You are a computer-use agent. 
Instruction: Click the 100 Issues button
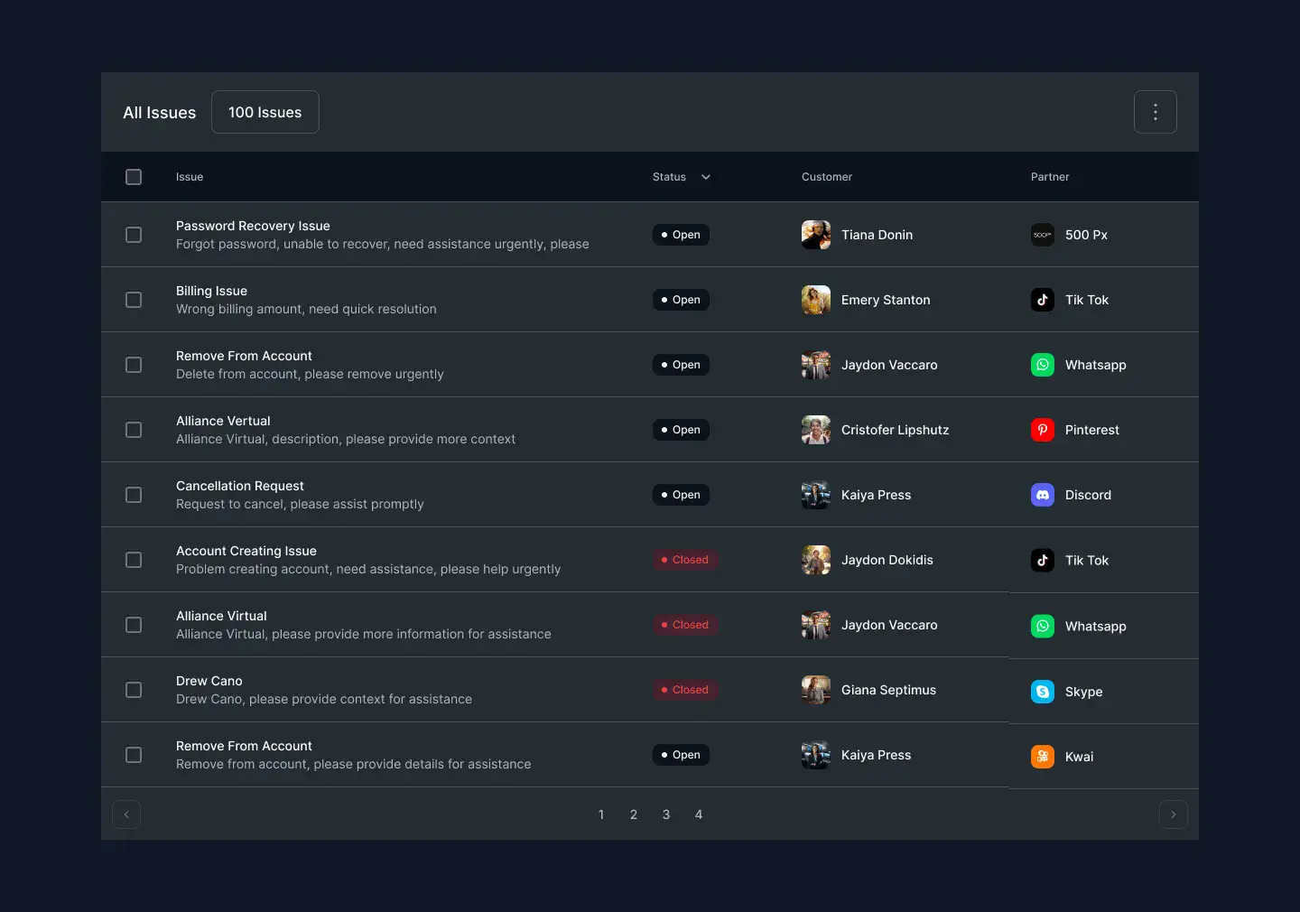265,112
